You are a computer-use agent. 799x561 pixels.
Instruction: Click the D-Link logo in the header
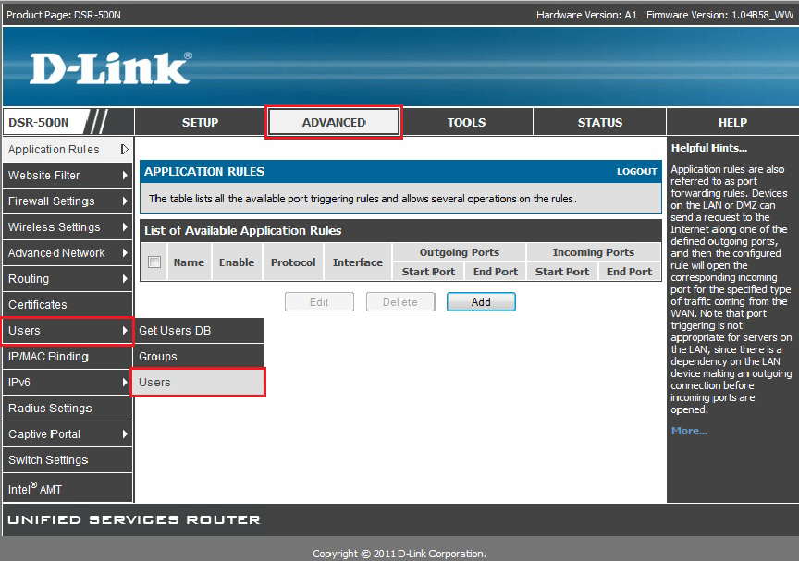pyautogui.click(x=111, y=67)
